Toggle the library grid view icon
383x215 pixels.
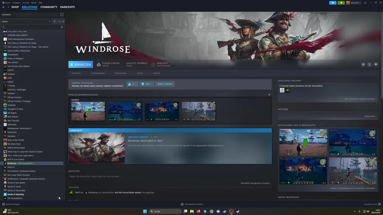tap(62, 14)
